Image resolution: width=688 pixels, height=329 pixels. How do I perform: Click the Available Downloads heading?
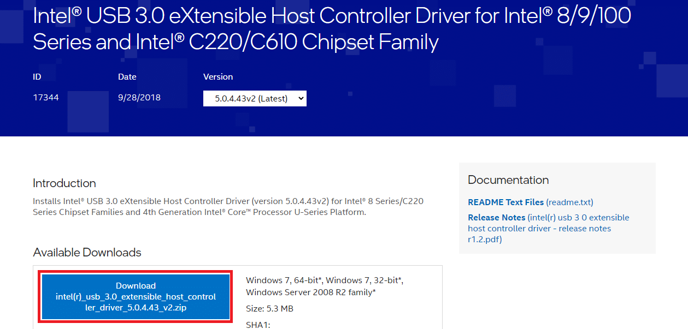(x=87, y=253)
